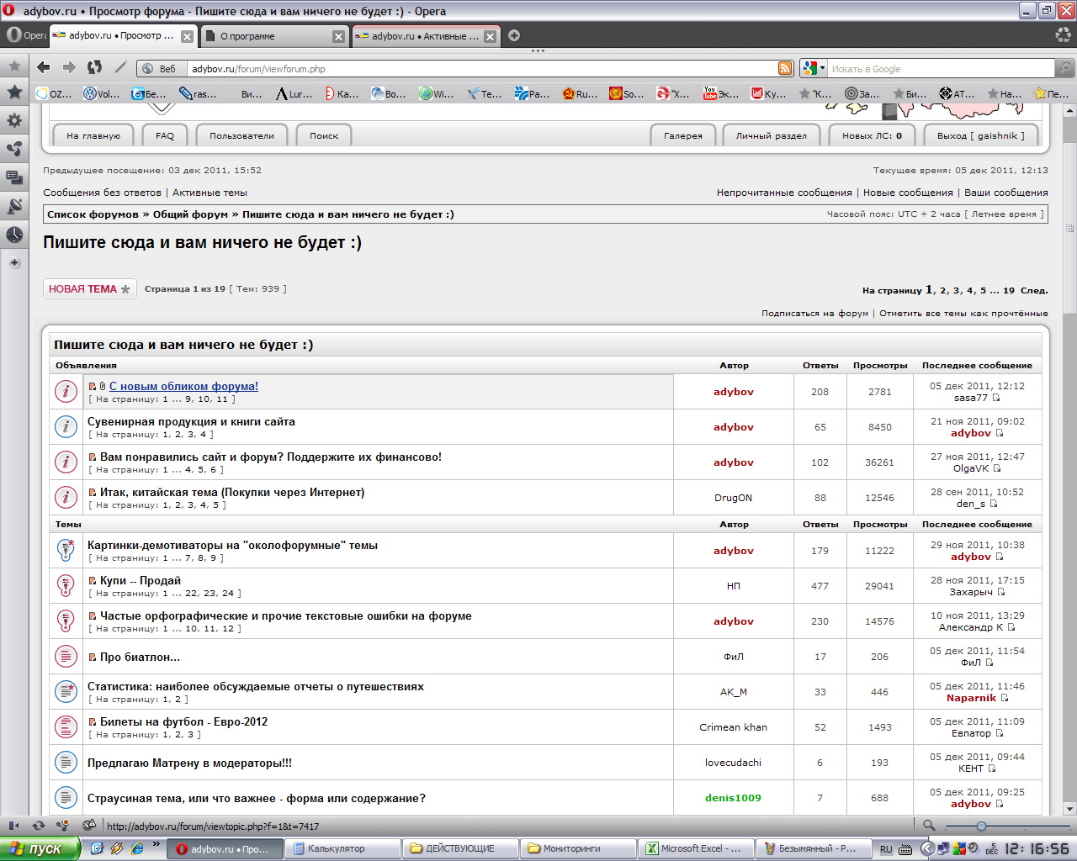Screen dimensions: 1077x861
Task: Open the History clock panel in sidebar
Action: [x=14, y=235]
